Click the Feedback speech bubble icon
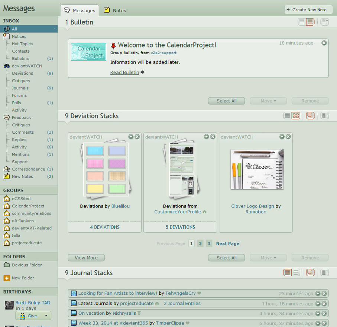Screen dimensions: 337x327 [7, 117]
